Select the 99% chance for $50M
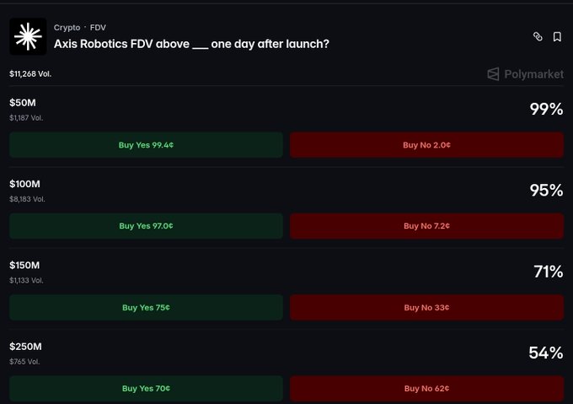This screenshot has height=404, width=573. (x=546, y=109)
